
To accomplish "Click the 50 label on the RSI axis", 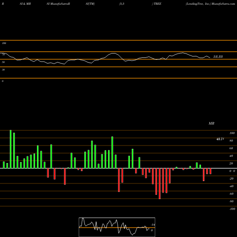I will [x=3, y=62].
